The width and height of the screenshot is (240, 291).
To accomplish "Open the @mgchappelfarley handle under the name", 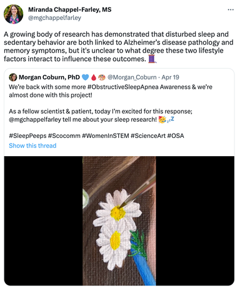I will pos(54,18).
